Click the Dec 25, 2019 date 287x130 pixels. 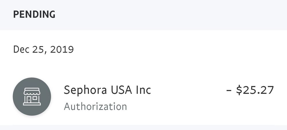(x=43, y=50)
